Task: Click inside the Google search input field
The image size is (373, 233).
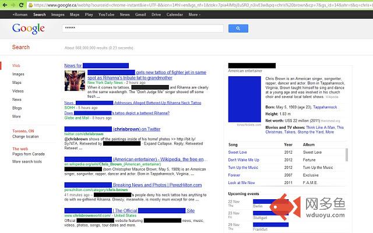Action: point(142,29)
